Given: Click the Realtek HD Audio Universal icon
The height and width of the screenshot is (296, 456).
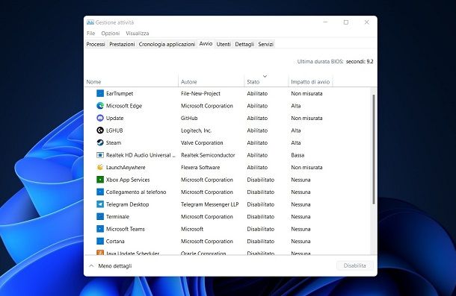Looking at the screenshot, I should [x=100, y=155].
